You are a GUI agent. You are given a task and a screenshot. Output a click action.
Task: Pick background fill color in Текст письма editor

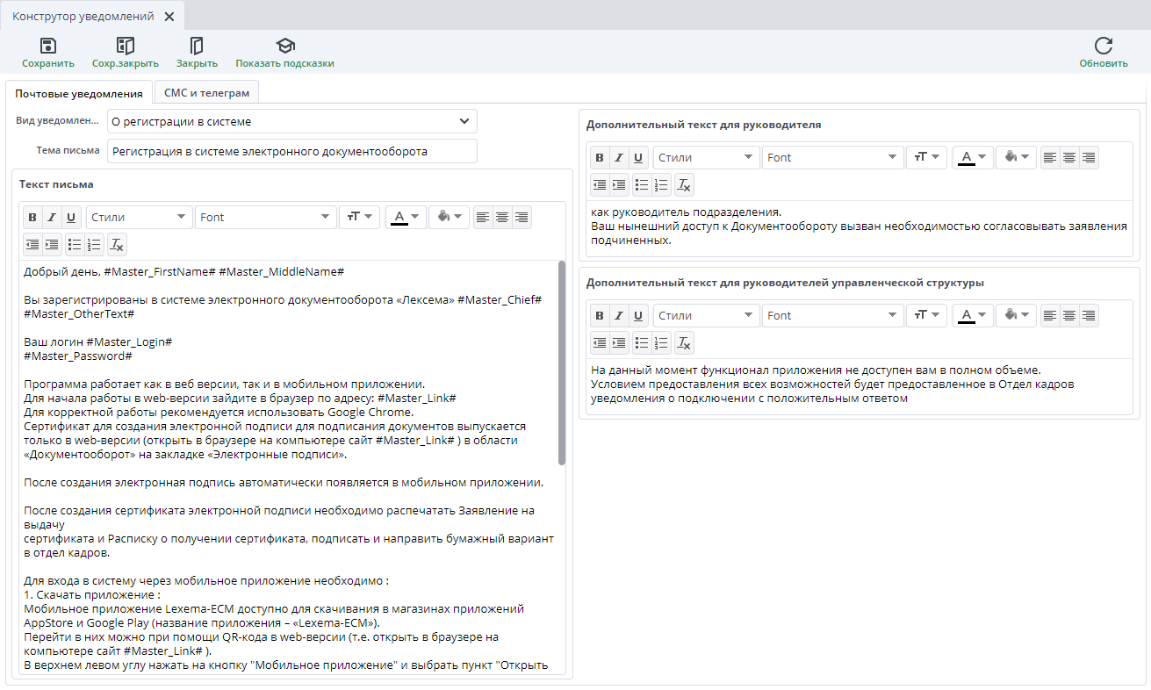(x=449, y=217)
